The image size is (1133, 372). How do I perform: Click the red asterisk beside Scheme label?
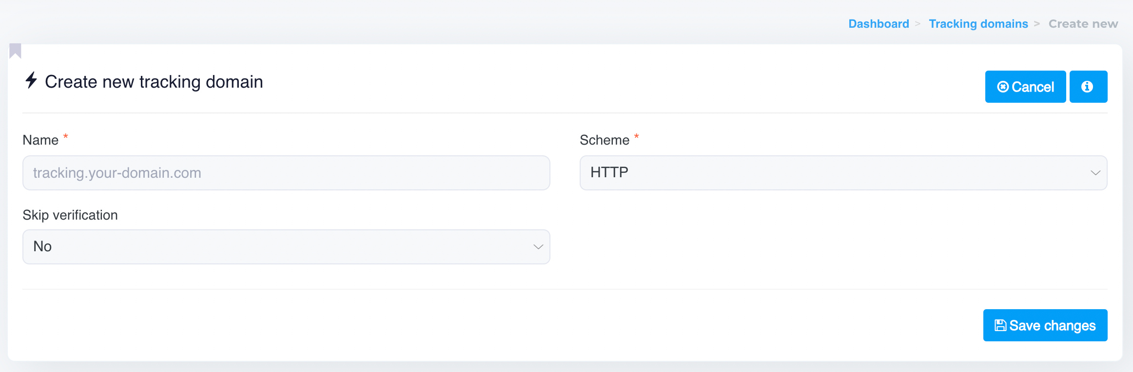point(636,137)
